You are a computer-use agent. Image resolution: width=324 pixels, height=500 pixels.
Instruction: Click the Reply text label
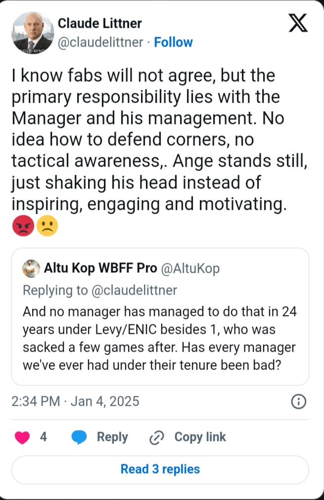112,437
